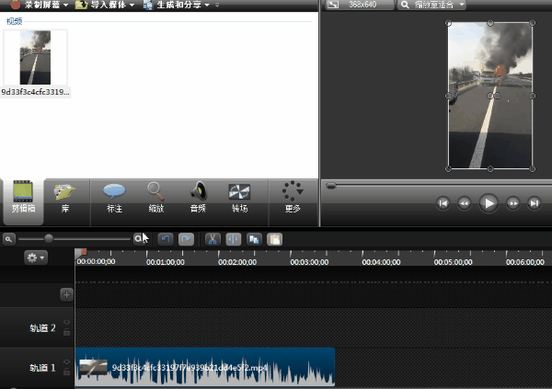Jump to next clip in preview

pos(534,203)
